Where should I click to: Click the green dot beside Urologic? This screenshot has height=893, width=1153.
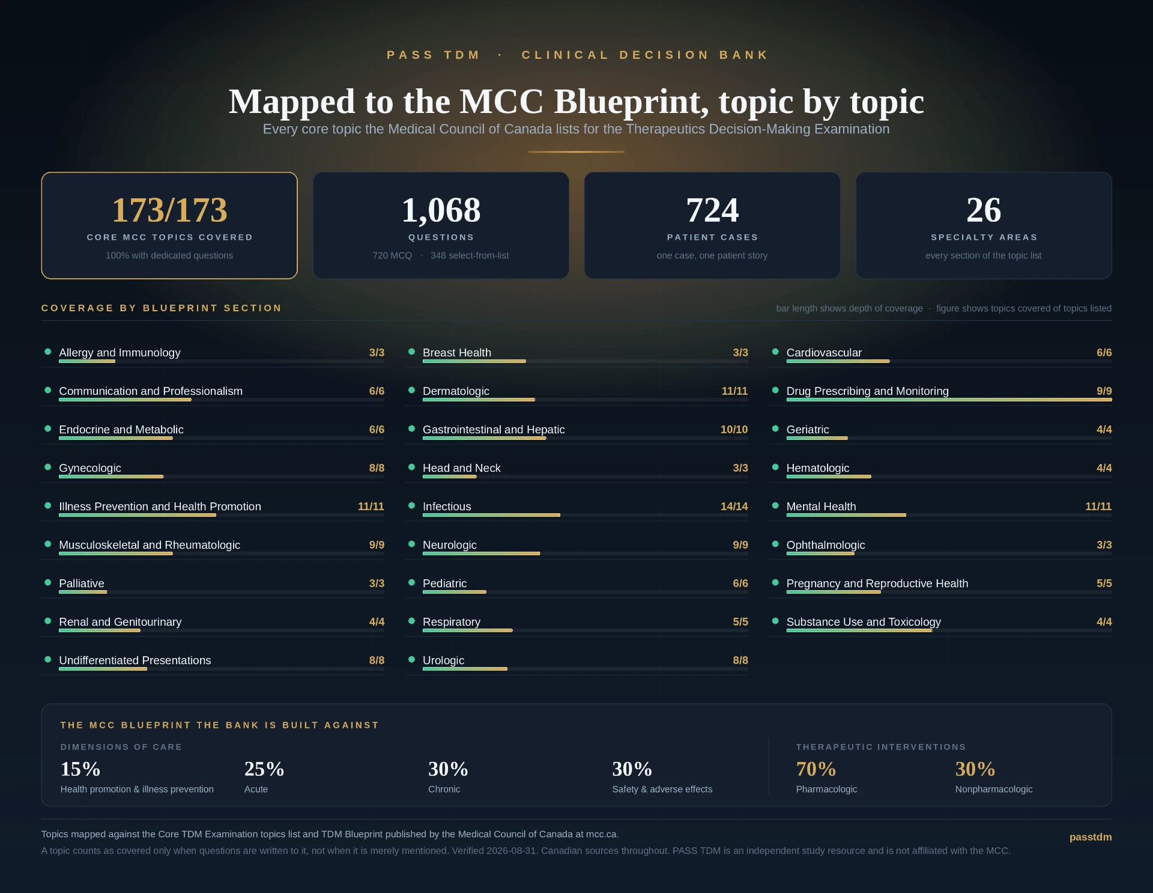pyautogui.click(x=412, y=659)
